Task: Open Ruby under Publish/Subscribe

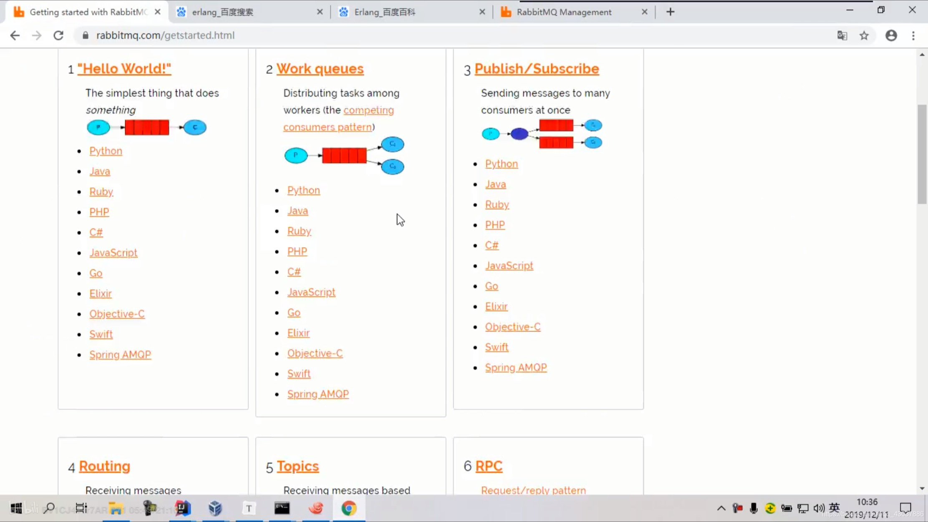Action: (497, 204)
